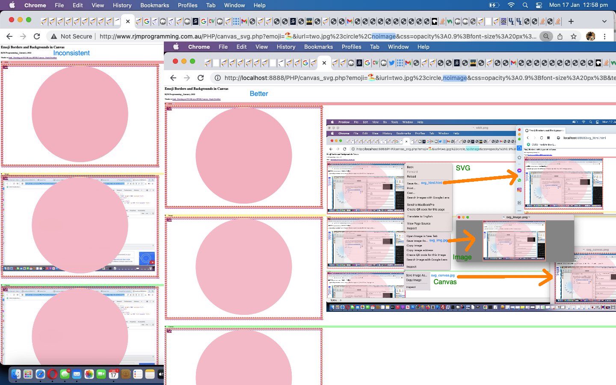Image resolution: width=616 pixels, height=385 pixels.
Task: Open the History menu in top menu bar
Action: (x=122, y=5)
